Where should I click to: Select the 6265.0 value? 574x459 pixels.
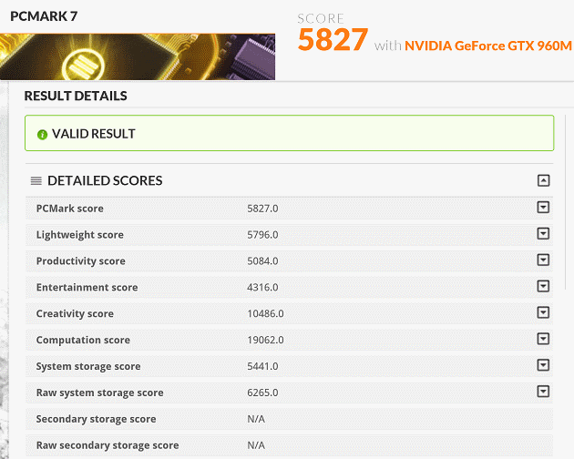[262, 393]
